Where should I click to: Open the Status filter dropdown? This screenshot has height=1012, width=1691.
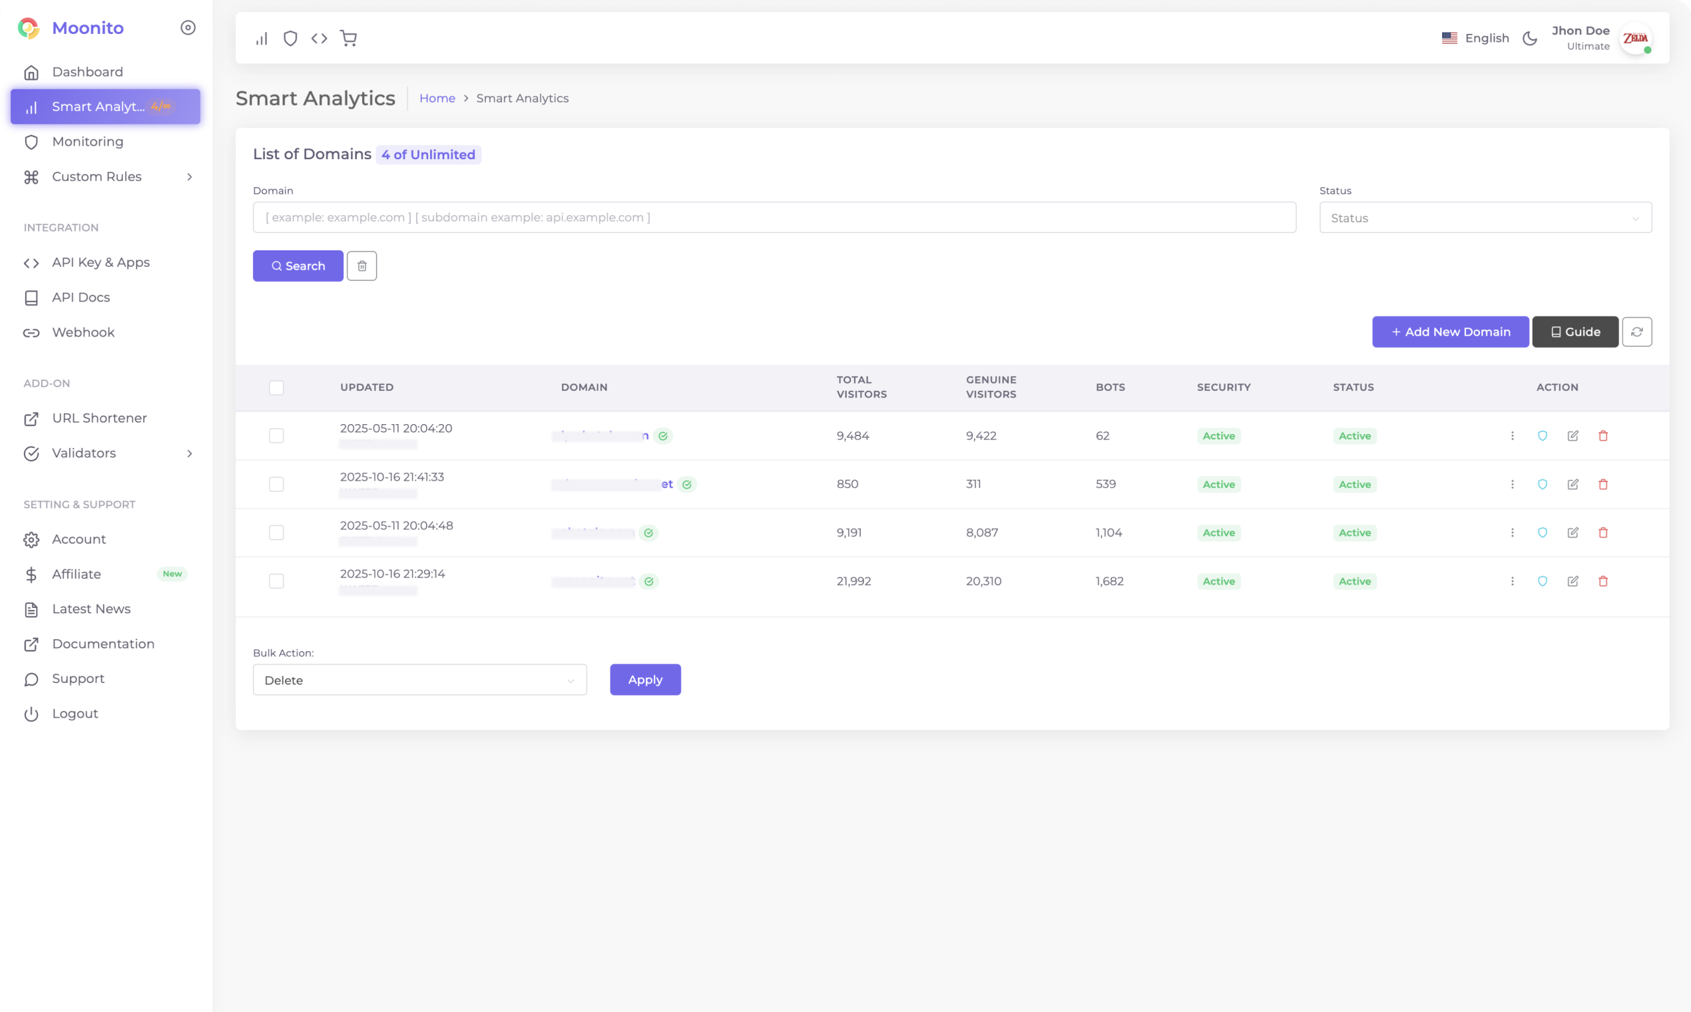(1485, 218)
